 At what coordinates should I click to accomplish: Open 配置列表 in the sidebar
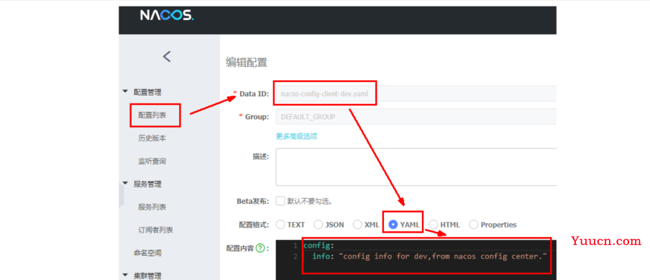(152, 115)
